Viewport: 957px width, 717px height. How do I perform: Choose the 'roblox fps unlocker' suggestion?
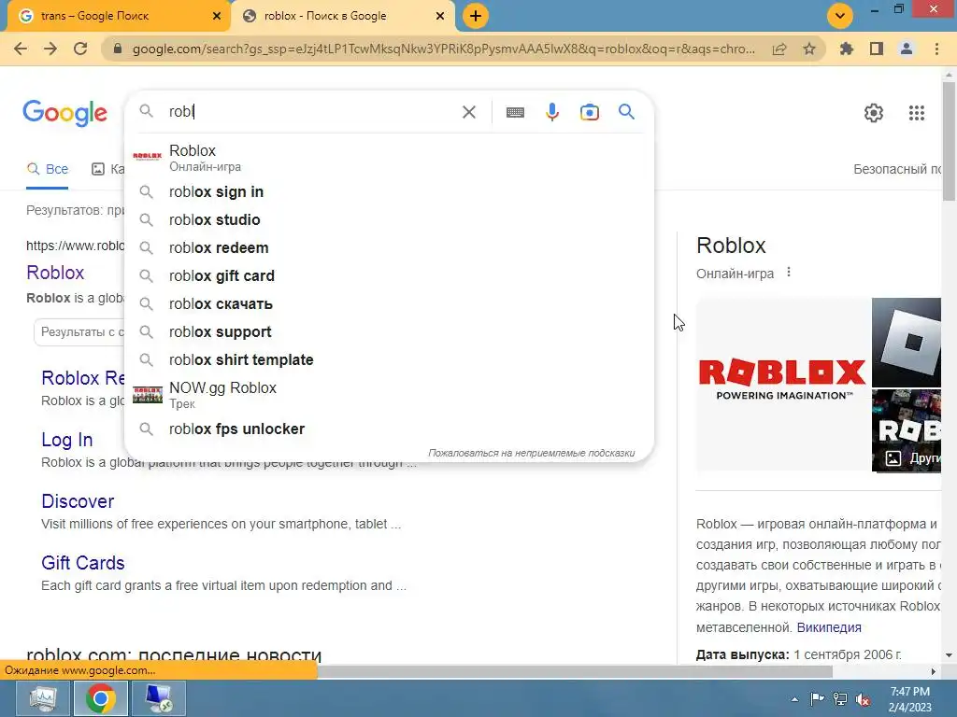tap(390, 429)
